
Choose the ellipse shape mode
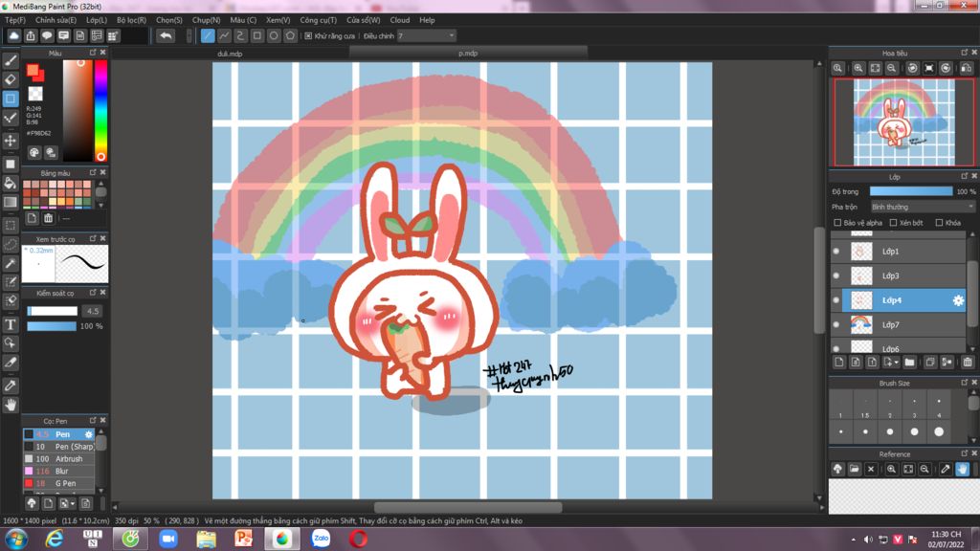pos(274,35)
